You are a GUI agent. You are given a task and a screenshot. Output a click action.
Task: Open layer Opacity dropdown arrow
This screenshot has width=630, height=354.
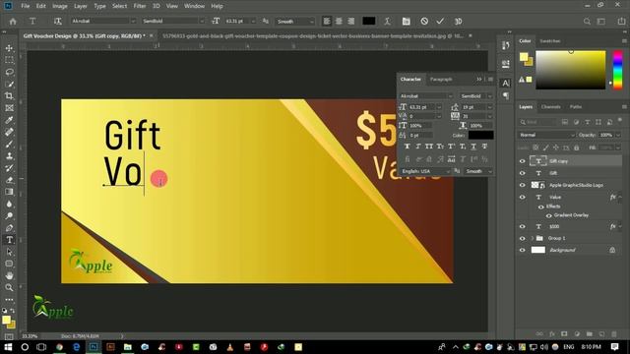(618, 135)
